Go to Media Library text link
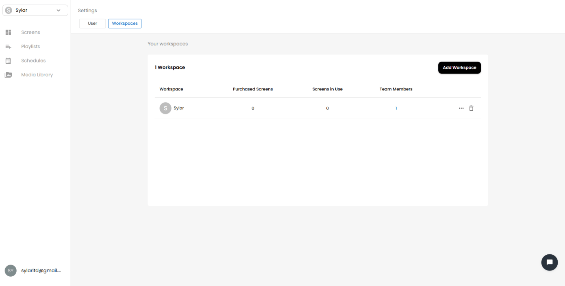The image size is (565, 286). (37, 75)
